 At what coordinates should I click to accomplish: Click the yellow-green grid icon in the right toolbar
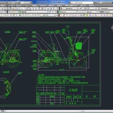(x=87, y=15)
